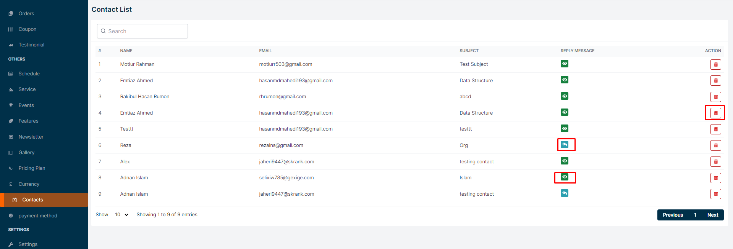Open Pricing Plan in sidebar

coord(32,168)
